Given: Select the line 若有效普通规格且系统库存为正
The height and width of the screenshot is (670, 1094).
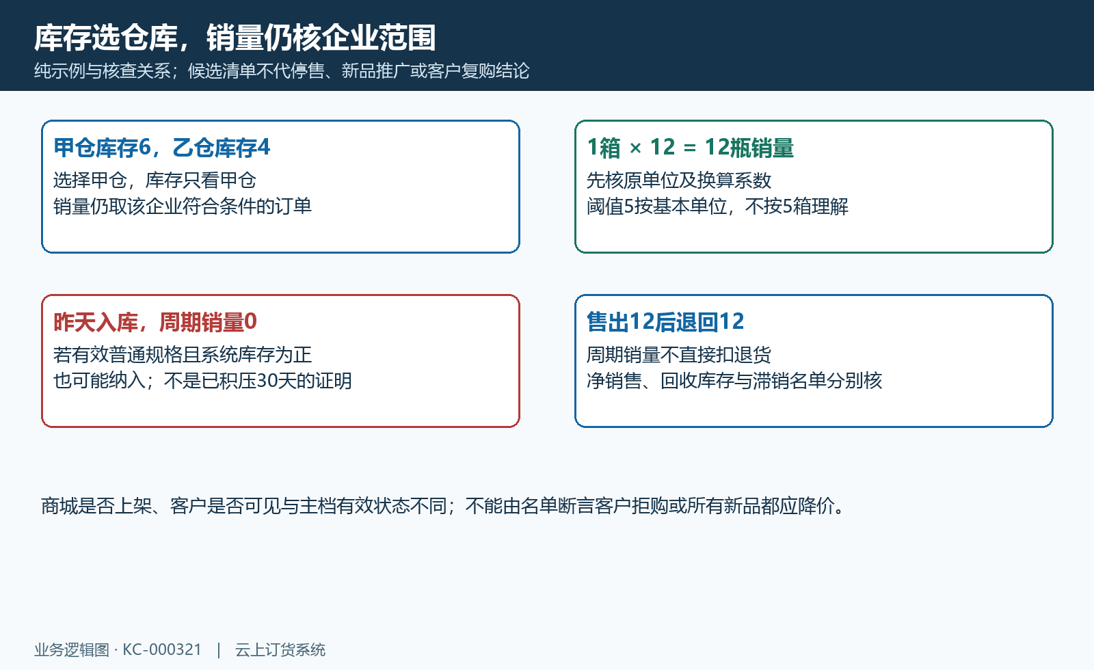Looking at the screenshot, I should coord(183,355).
